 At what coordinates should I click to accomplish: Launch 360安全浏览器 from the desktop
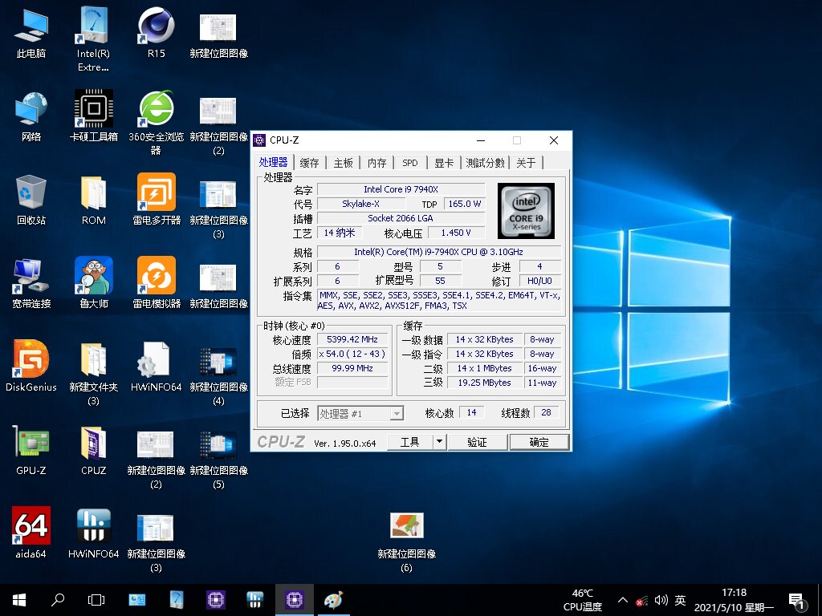click(156, 123)
